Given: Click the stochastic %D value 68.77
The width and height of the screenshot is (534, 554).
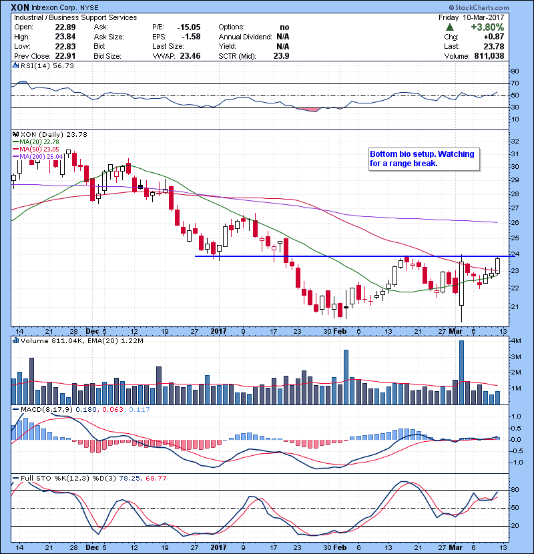Looking at the screenshot, I should point(156,478).
